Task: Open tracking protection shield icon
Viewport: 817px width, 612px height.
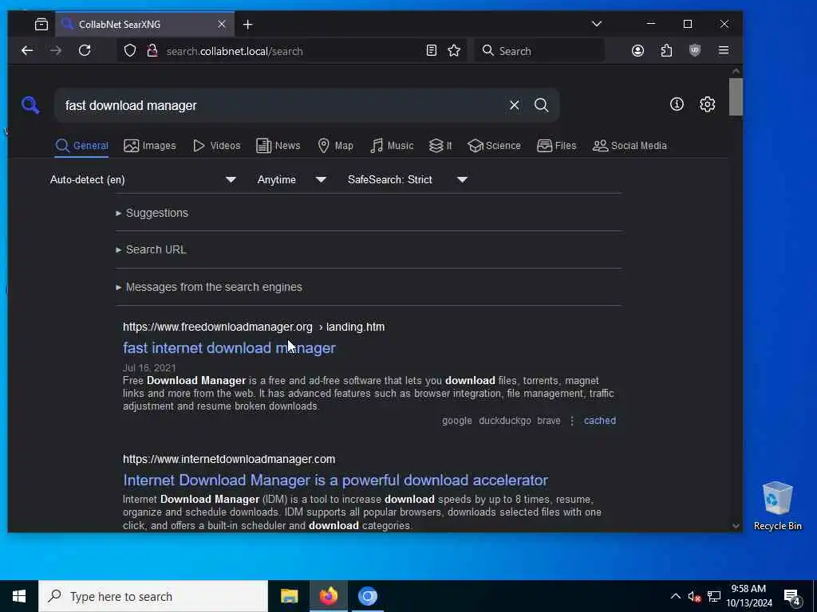Action: [x=130, y=50]
